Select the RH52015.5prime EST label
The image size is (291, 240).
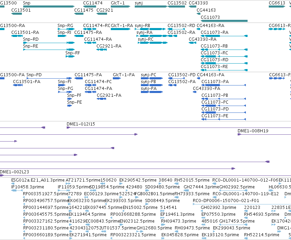tap(192, 180)
